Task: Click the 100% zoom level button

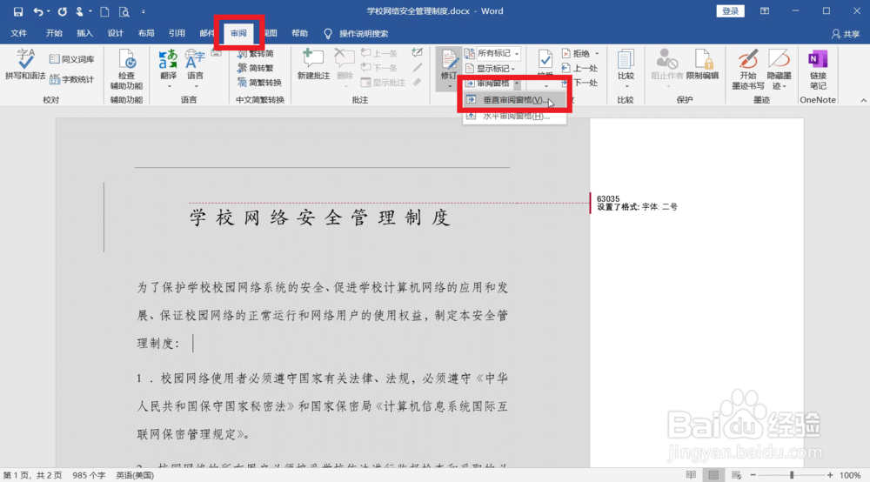Action: [x=850, y=475]
